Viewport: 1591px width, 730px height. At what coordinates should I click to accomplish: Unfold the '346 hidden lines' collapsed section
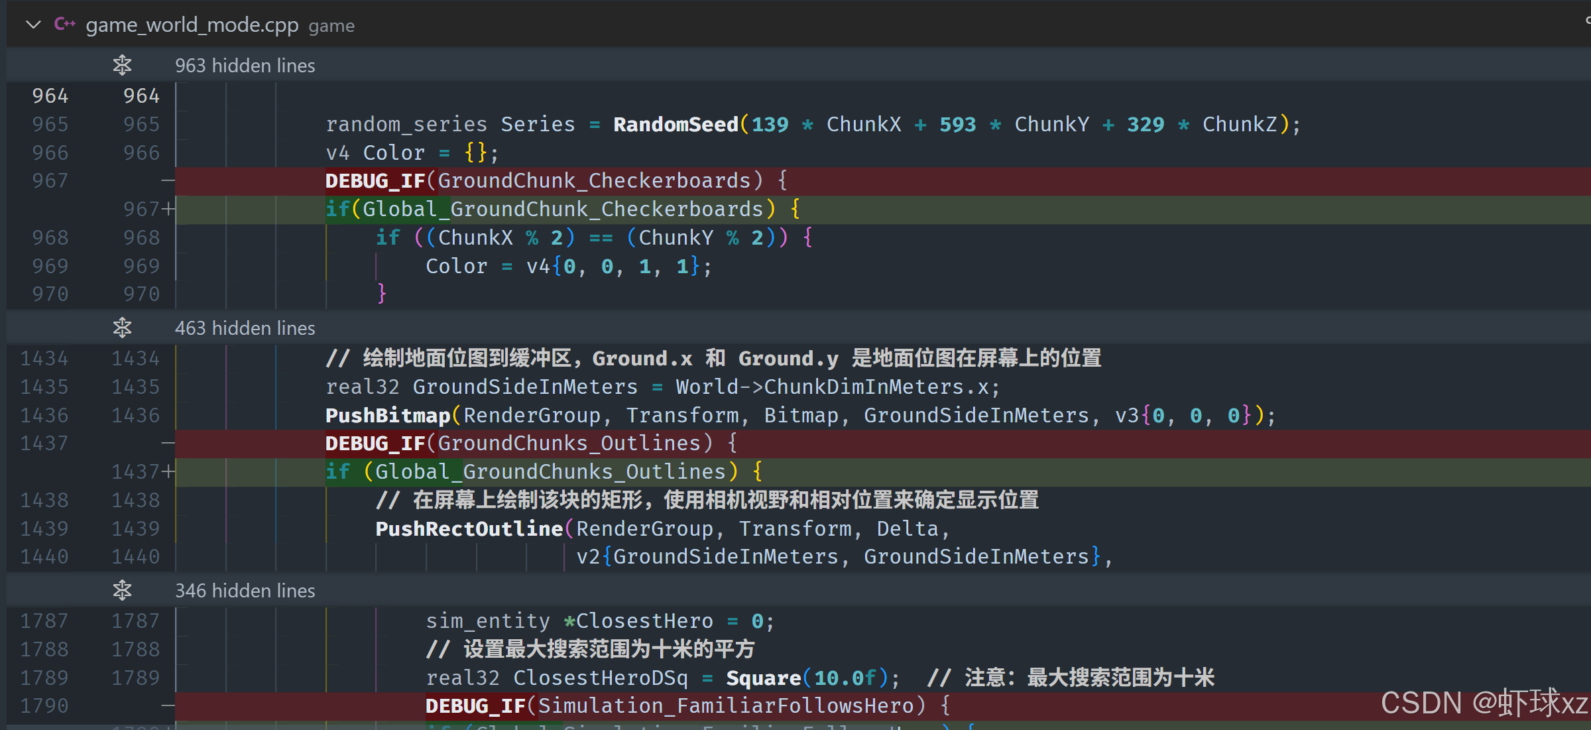245,591
